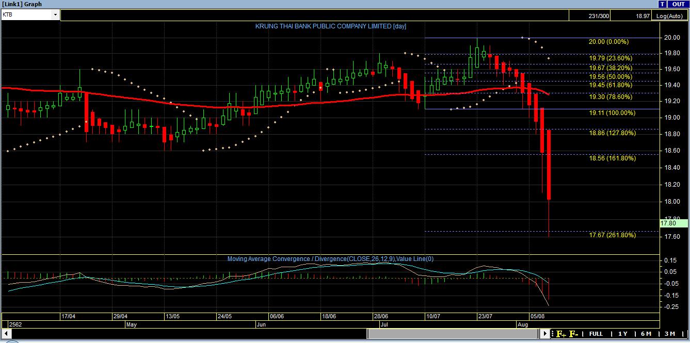Click the 17.67 (261.80%) Fibonacci label
The width and height of the screenshot is (690, 343).
pos(612,235)
